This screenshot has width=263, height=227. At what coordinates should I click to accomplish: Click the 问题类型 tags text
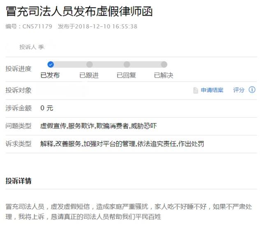click(x=99, y=126)
